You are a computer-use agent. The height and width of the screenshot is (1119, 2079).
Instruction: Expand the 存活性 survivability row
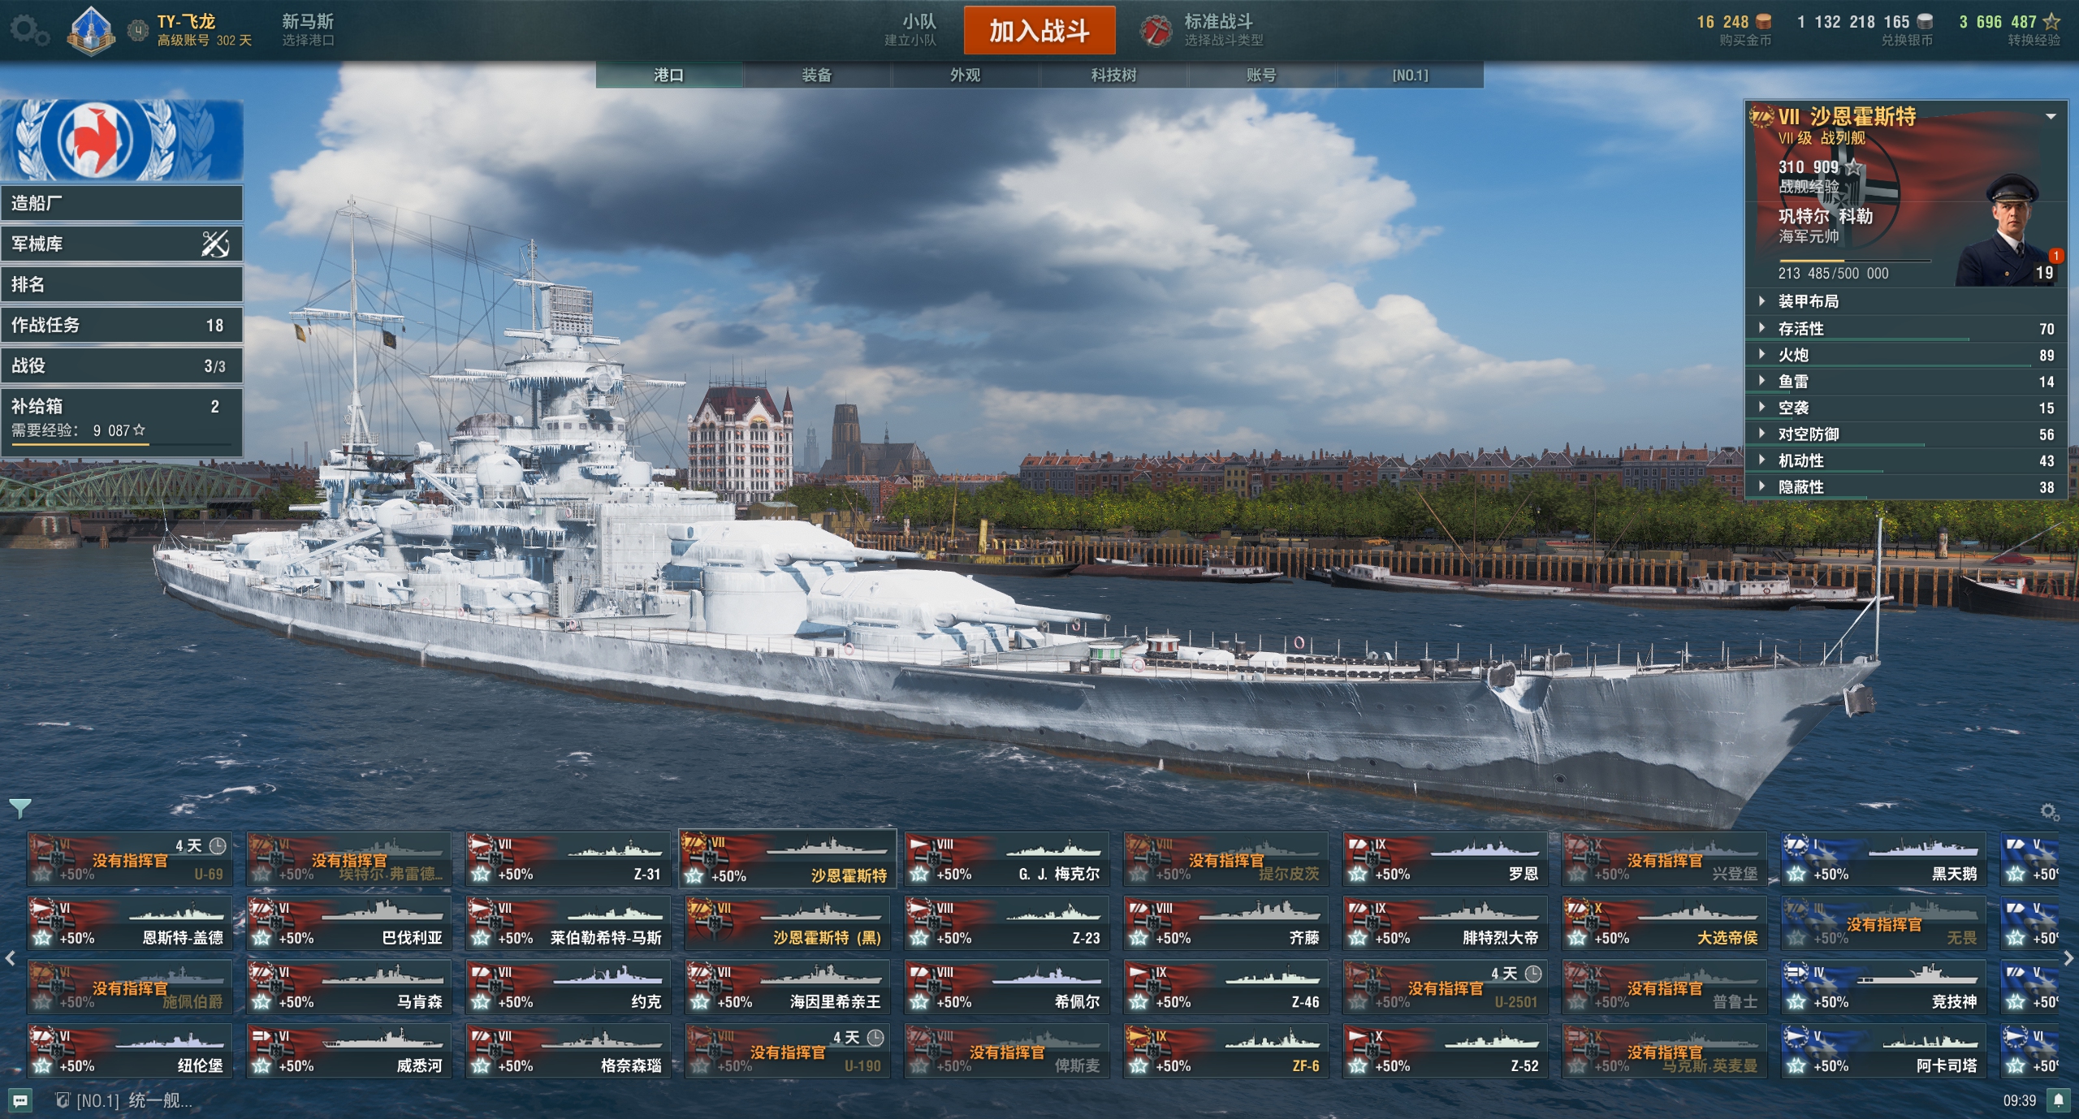tap(1905, 329)
